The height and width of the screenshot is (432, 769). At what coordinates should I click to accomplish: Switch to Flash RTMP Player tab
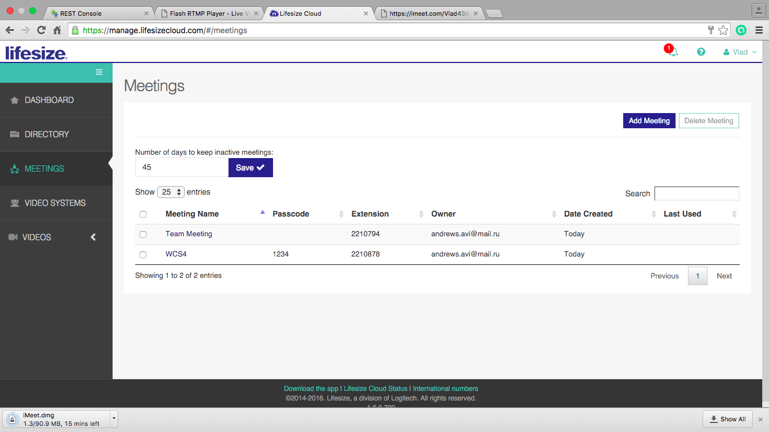click(208, 13)
